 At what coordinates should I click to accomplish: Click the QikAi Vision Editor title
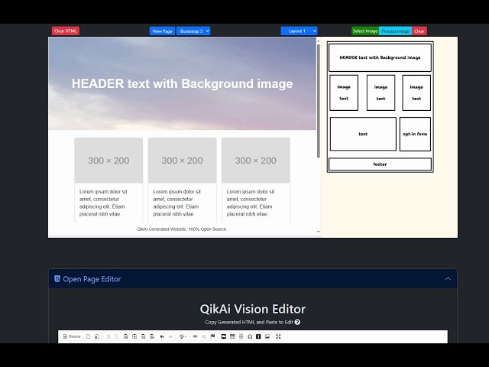(253, 309)
